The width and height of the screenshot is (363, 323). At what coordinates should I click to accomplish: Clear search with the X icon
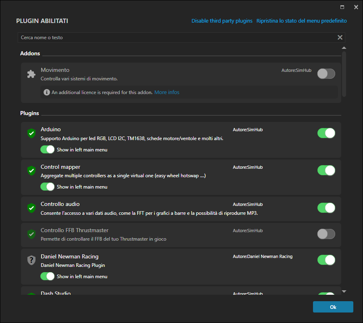pos(340,38)
